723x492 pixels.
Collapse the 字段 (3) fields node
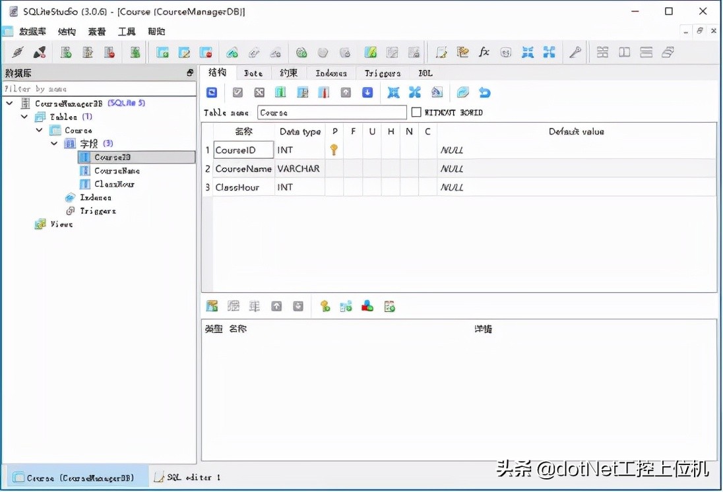(x=53, y=143)
